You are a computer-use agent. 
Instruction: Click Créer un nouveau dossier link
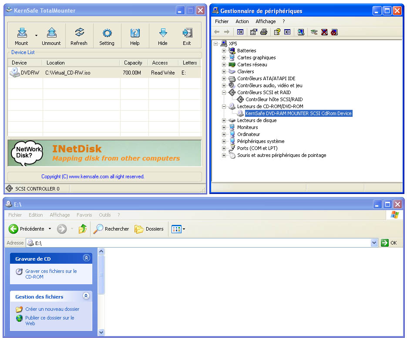(52, 309)
